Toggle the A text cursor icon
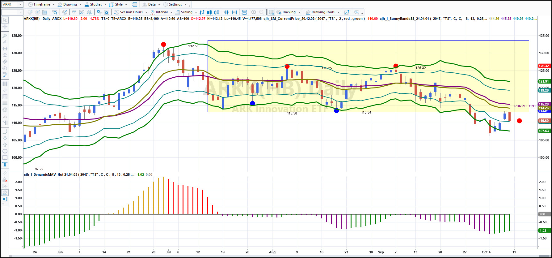Screen dimensions: 552x258 coord(5,199)
